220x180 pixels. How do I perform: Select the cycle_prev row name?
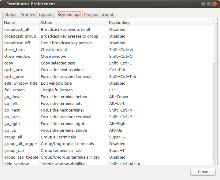tap(14, 76)
